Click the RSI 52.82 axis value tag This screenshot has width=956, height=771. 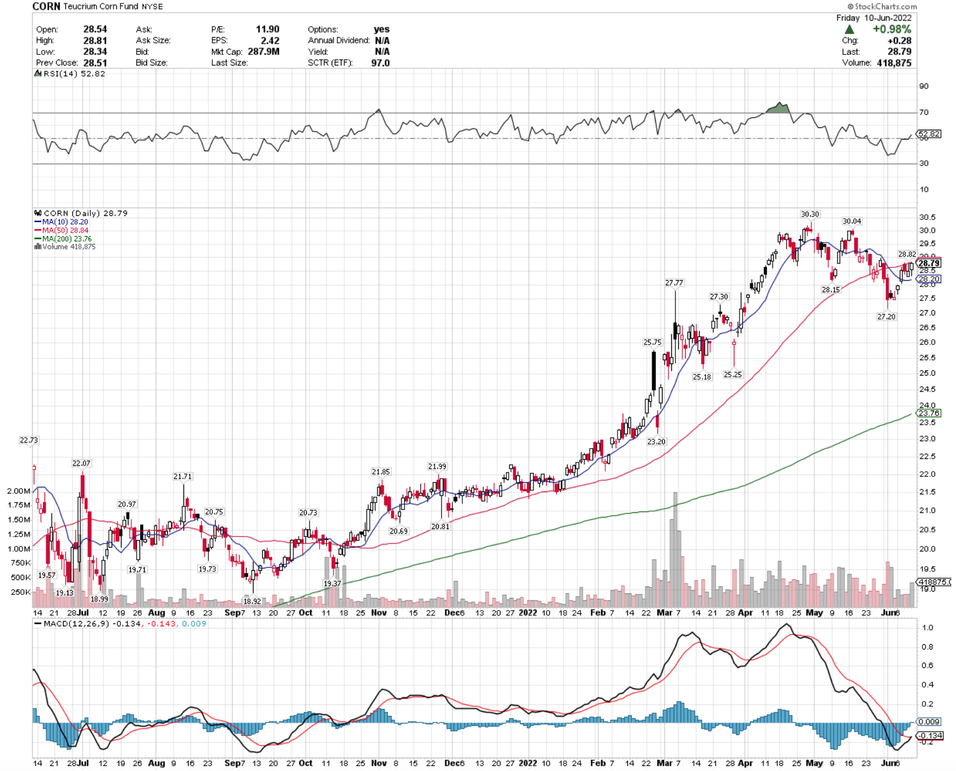[929, 134]
